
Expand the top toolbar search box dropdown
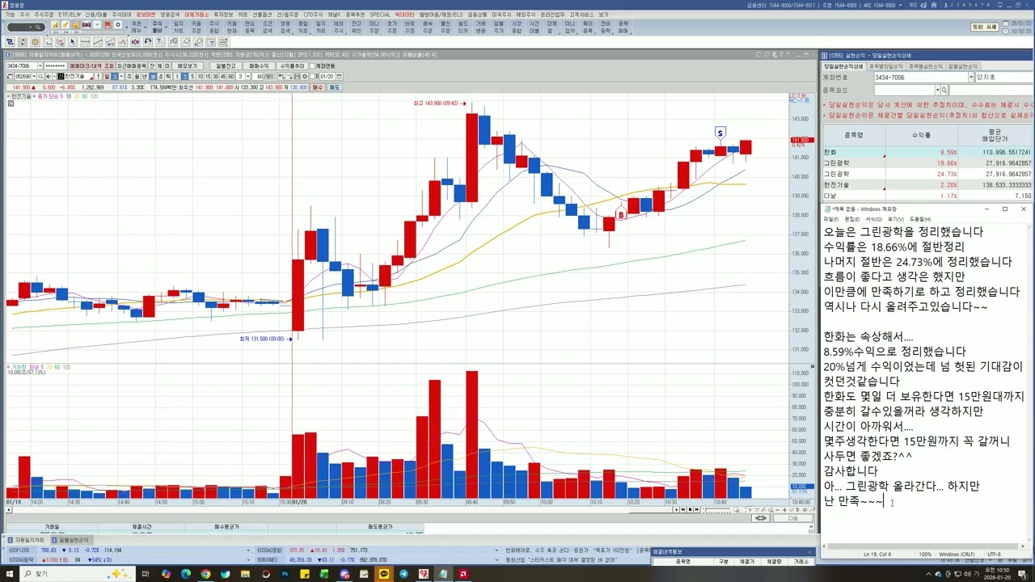coord(31,27)
